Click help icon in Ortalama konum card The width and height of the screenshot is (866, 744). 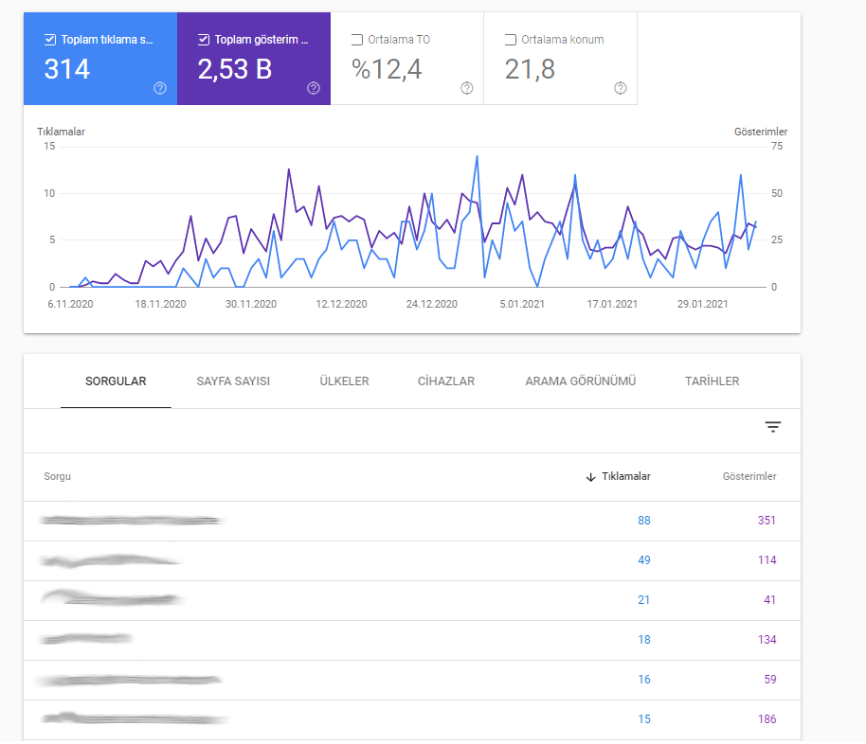(x=621, y=88)
